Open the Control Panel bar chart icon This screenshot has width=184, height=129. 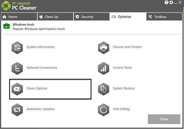pyautogui.click(x=103, y=68)
